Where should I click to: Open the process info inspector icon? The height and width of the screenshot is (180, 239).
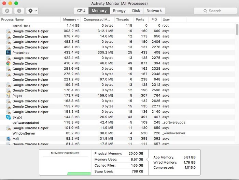pyautogui.click(x=19, y=11)
